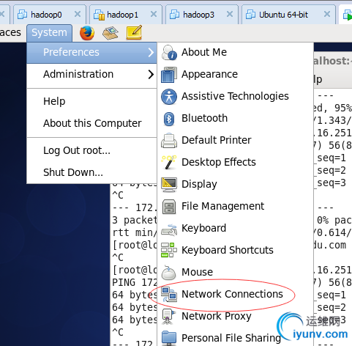The width and height of the screenshot is (352, 346).
Task: Click the Desktop Effects wand icon
Action: coord(169,162)
